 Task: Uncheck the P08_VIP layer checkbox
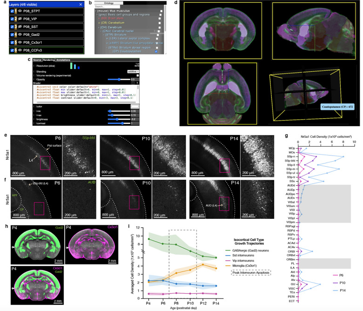12,19
